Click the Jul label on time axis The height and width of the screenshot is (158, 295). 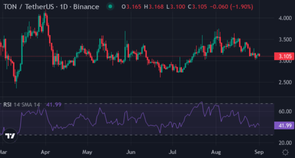172,152
